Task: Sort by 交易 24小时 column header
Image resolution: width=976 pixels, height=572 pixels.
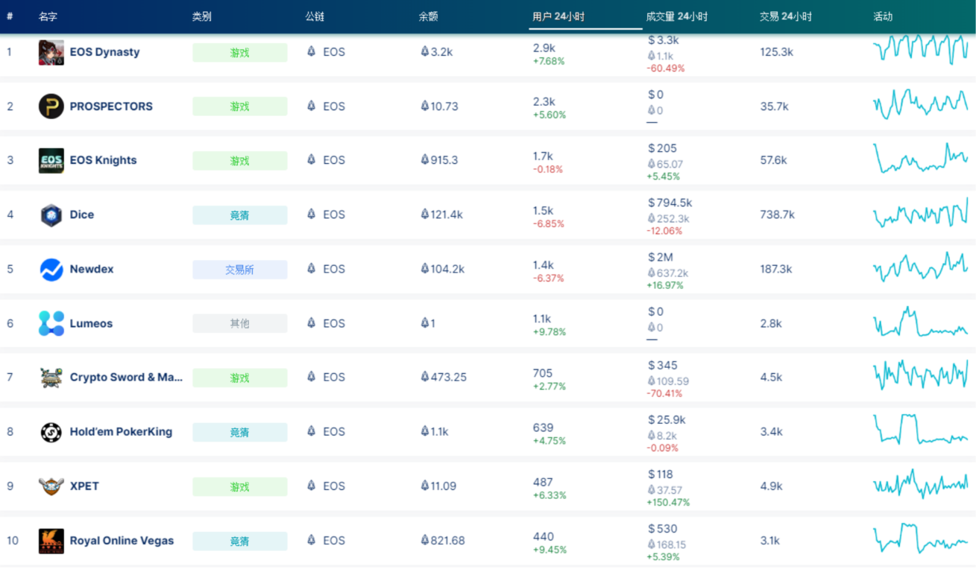Action: click(786, 16)
